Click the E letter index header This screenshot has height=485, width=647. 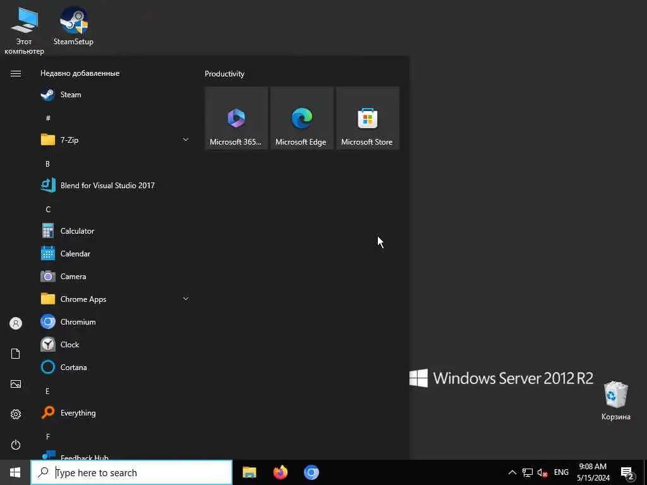(x=47, y=391)
